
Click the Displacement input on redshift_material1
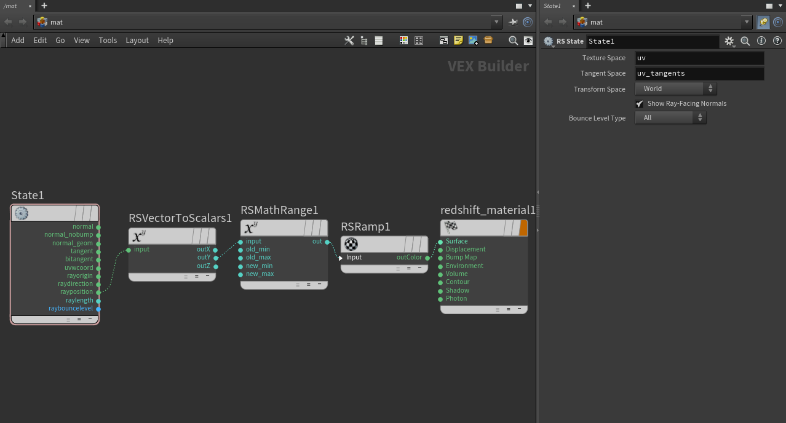[x=440, y=250]
